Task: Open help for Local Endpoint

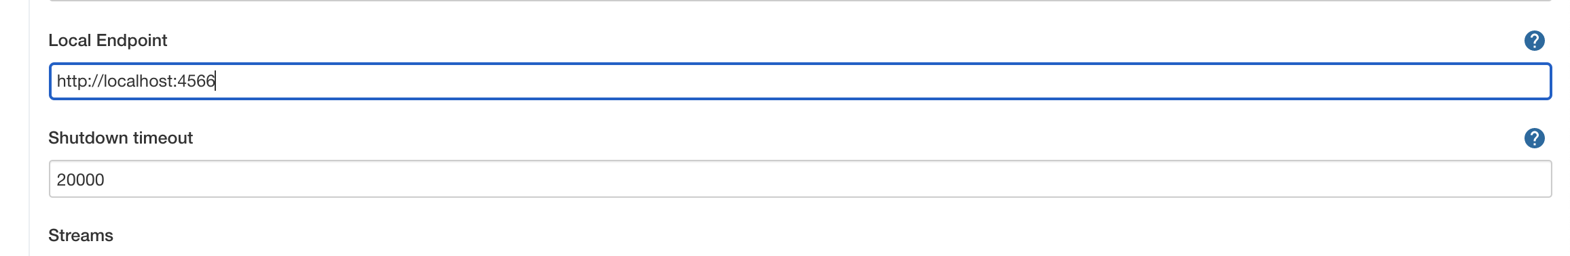Action: 1534,41
